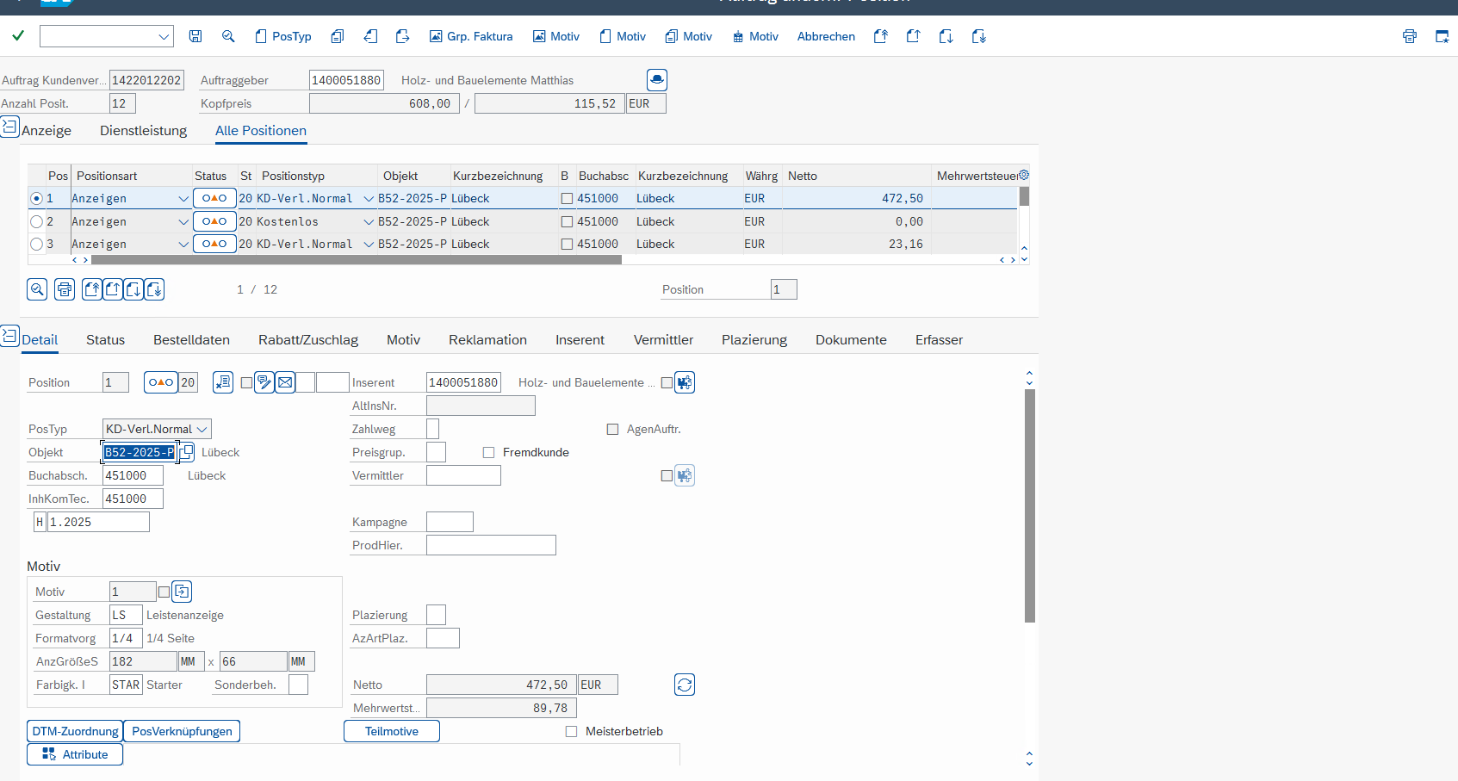Open the print icon in the top-right corner
The height and width of the screenshot is (781, 1458).
point(1410,36)
